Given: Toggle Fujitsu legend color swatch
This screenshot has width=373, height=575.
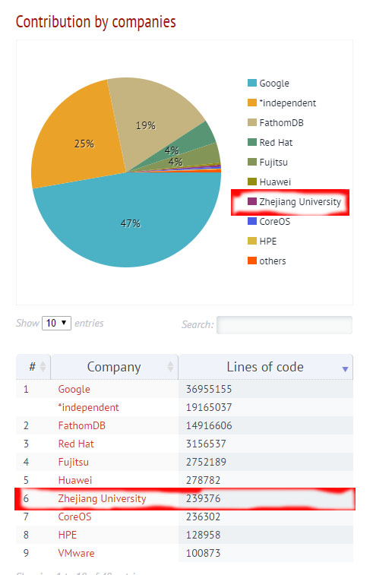Looking at the screenshot, I should [252, 162].
